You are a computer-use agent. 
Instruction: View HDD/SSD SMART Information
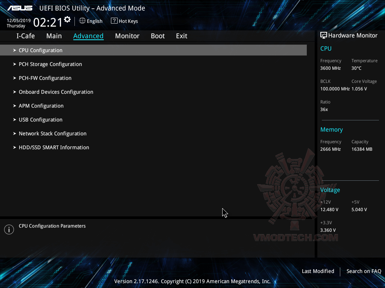54,147
